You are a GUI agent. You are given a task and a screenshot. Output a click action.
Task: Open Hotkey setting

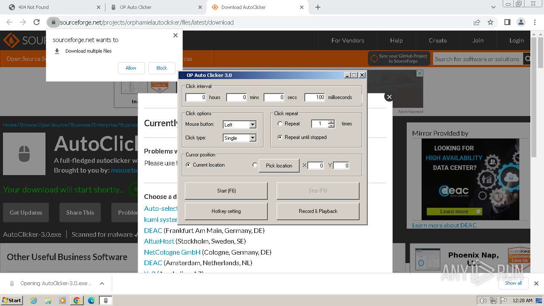226,211
